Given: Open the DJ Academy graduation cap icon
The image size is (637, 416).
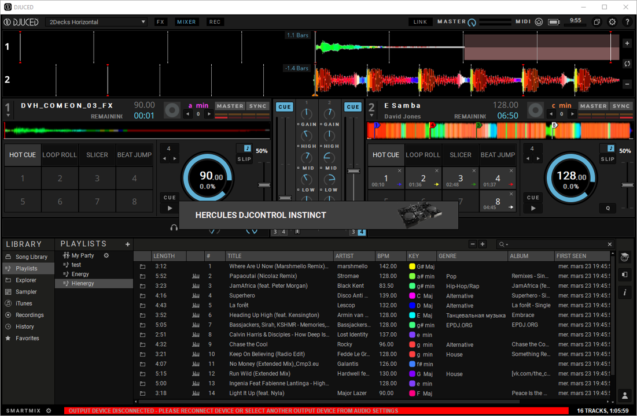Looking at the screenshot, I should tap(624, 257).
